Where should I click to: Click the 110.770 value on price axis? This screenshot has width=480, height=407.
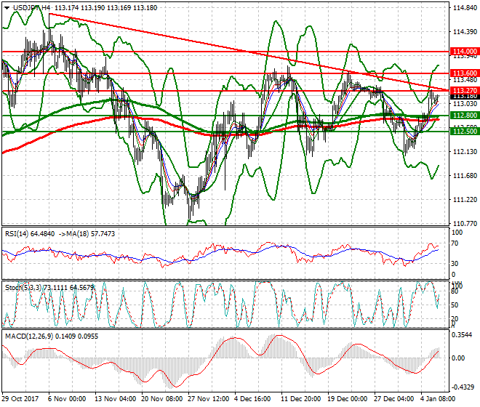click(x=463, y=223)
